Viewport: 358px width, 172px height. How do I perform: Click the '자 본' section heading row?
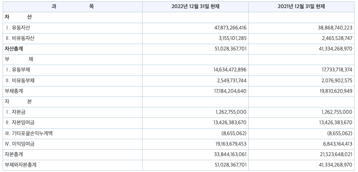point(179,102)
